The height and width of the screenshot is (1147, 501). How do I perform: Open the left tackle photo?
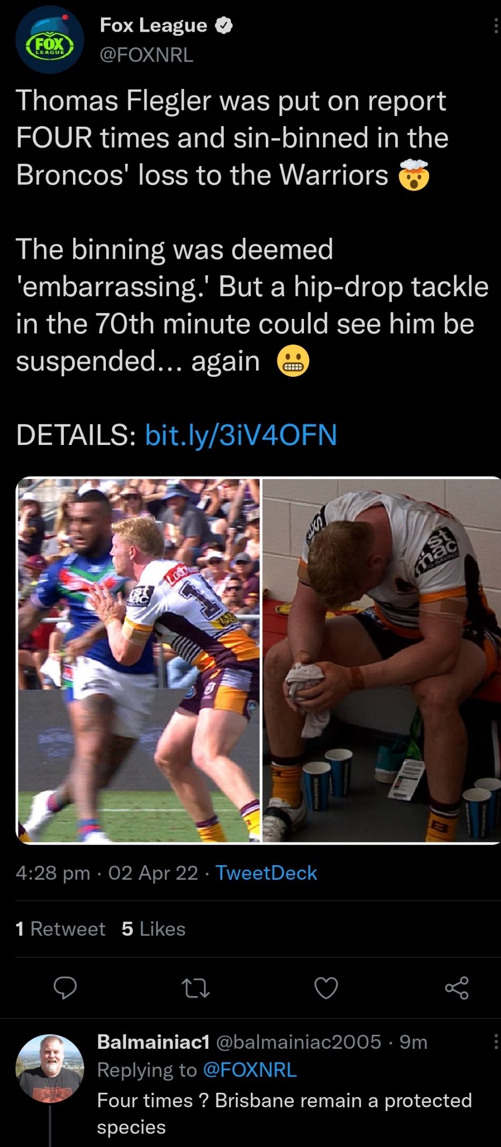click(x=139, y=660)
